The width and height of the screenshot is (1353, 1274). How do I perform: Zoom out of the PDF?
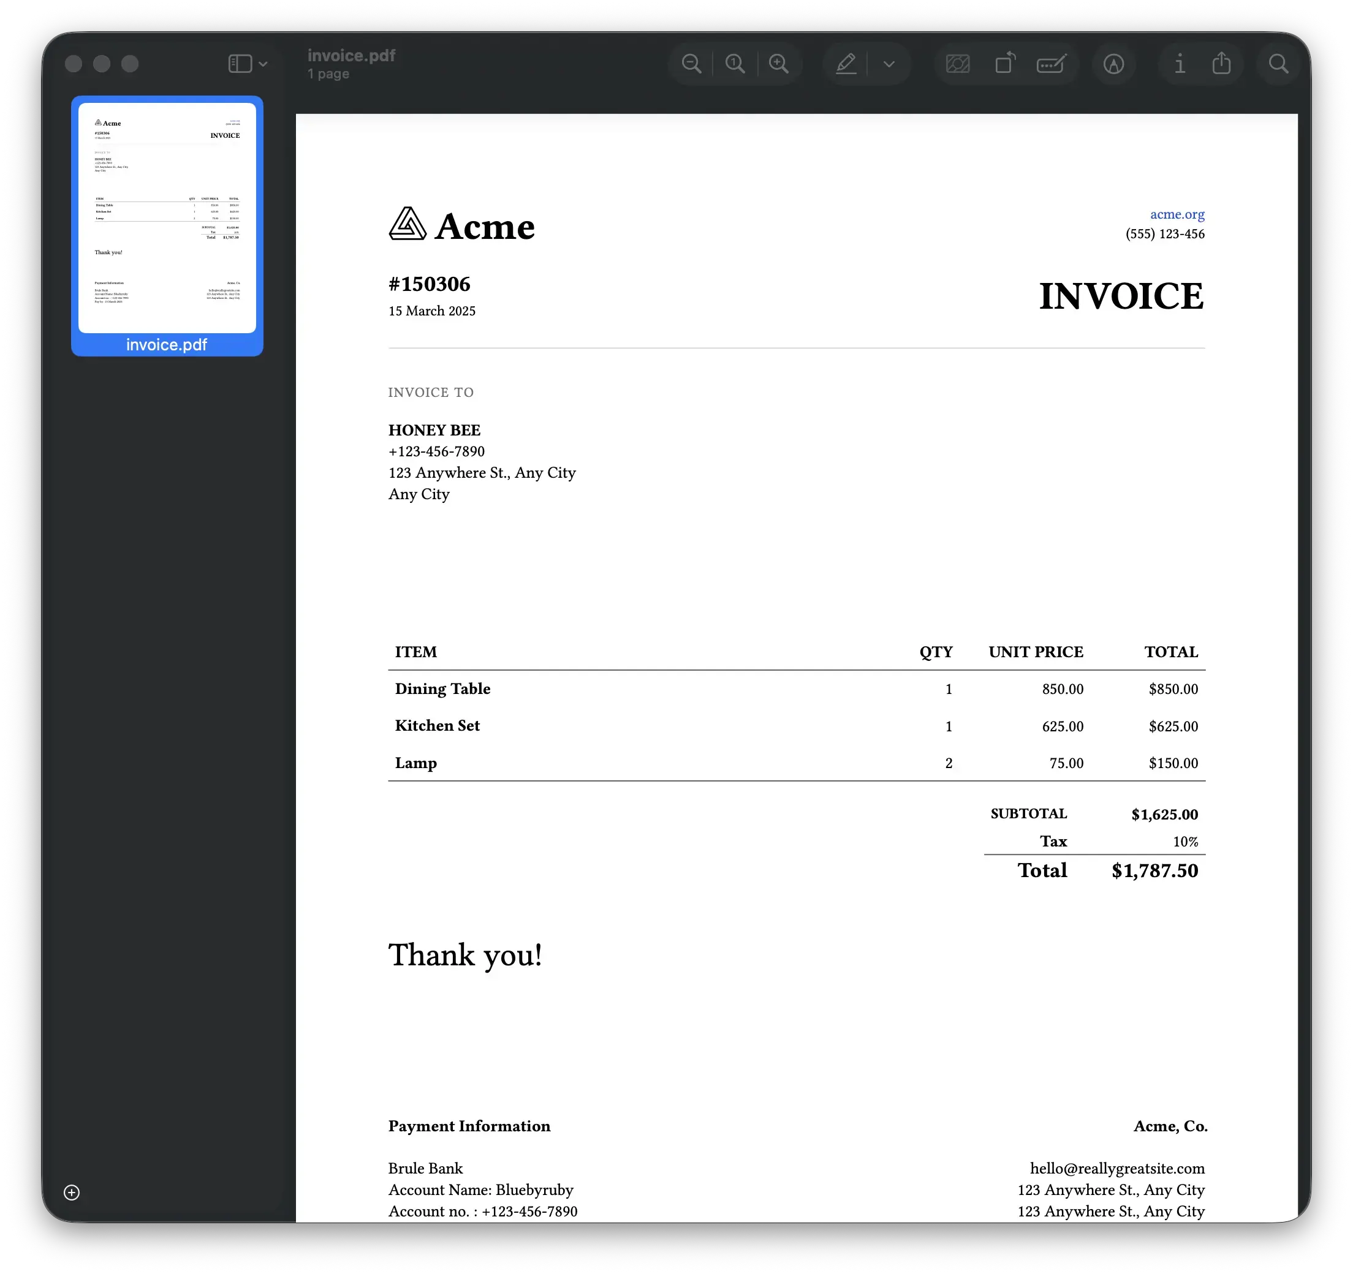click(691, 64)
